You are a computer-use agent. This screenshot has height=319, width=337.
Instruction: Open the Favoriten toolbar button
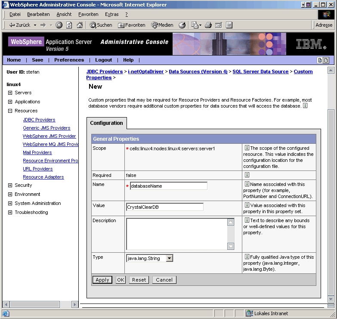[132, 25]
